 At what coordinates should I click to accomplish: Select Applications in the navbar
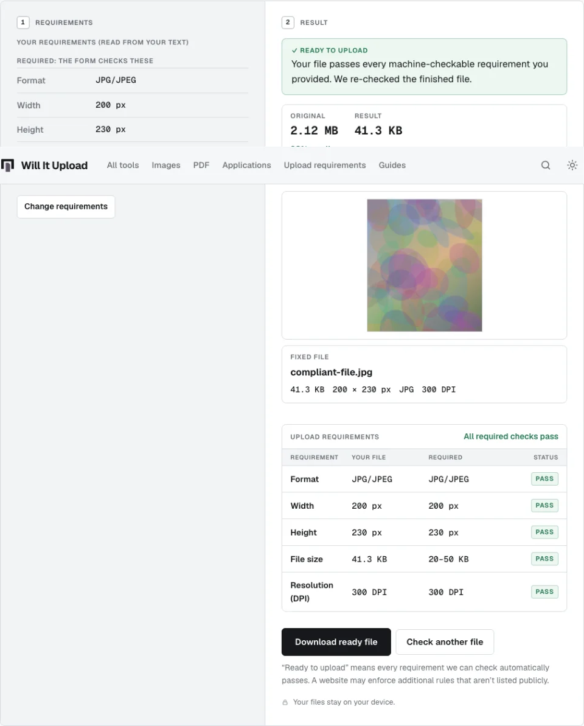point(246,166)
